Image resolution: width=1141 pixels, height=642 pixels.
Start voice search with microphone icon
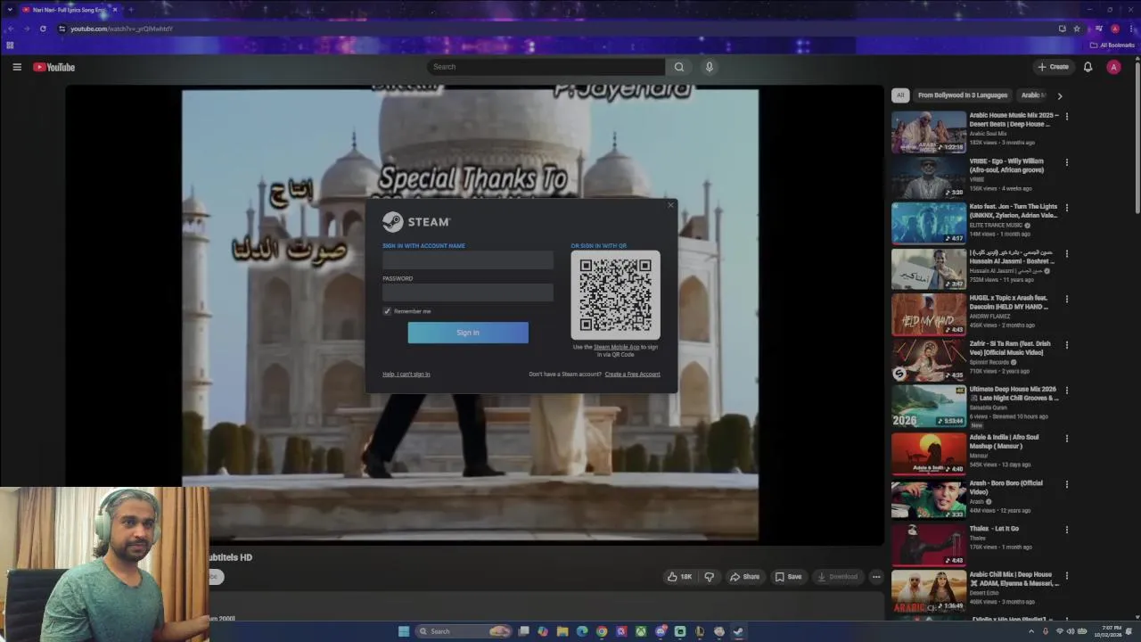pyautogui.click(x=710, y=67)
